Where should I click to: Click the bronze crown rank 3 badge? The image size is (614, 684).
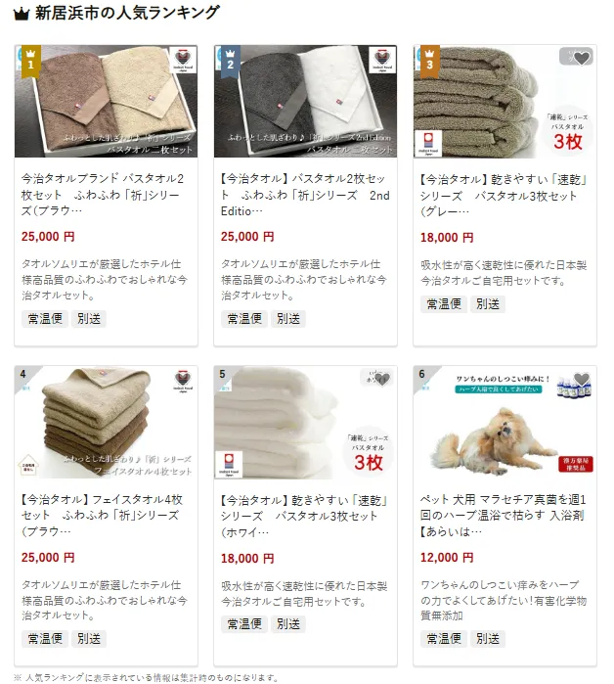click(x=429, y=61)
